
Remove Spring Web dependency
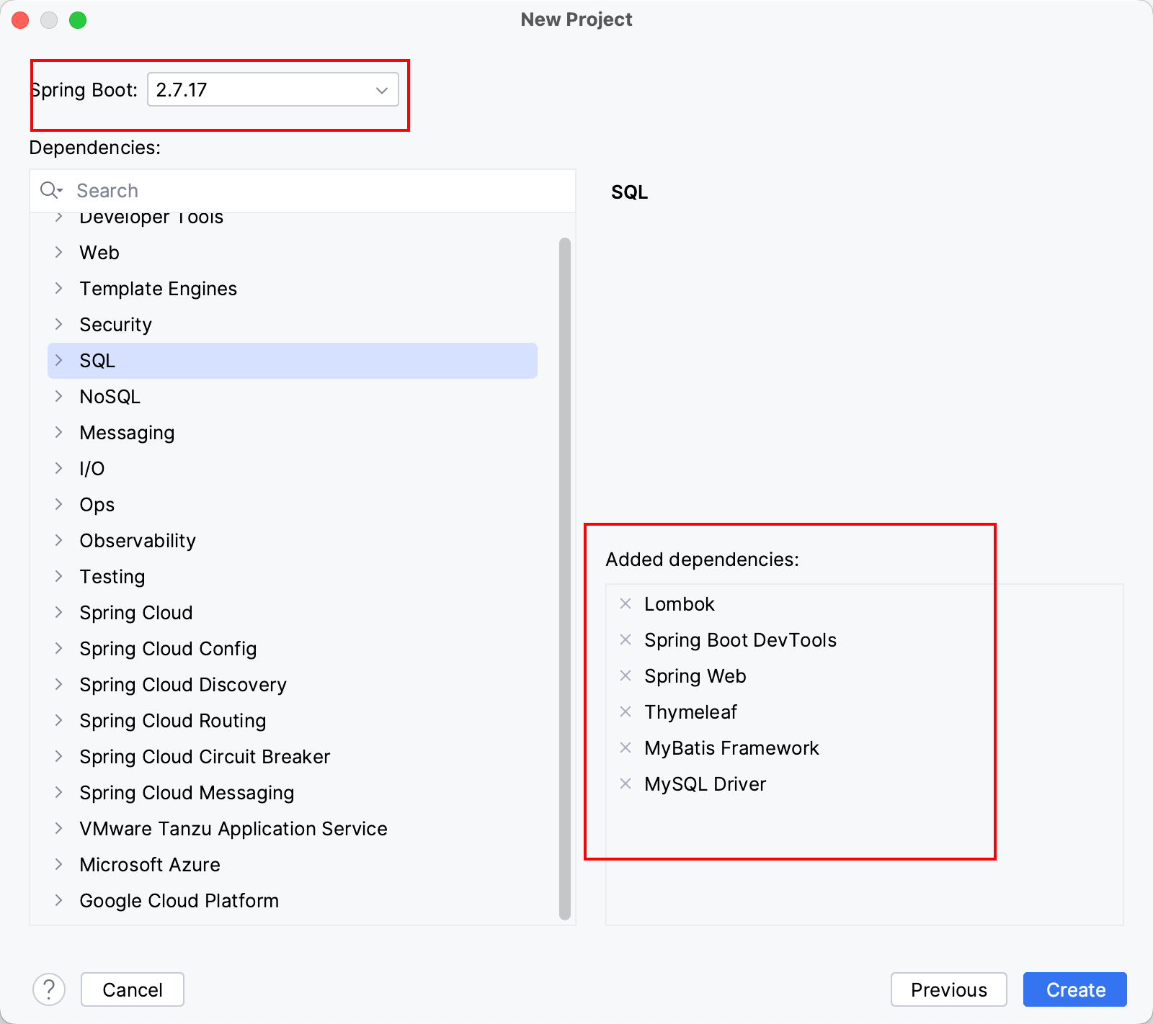[x=626, y=675]
